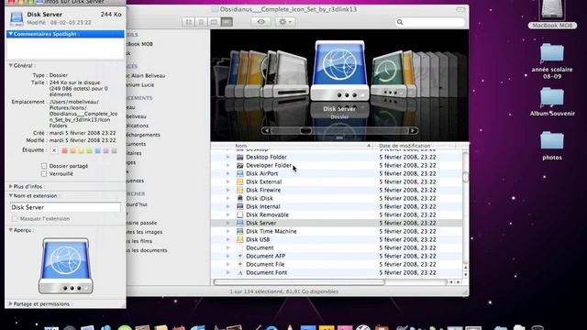Screen dimensions: 587x330
Task: Select the Document row in the list
Action: (337, 248)
